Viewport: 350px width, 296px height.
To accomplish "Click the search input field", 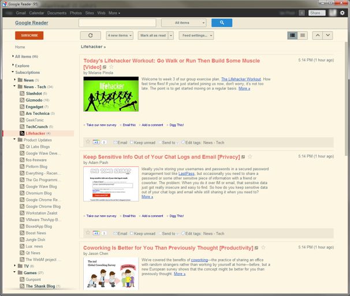I will [117, 23].
